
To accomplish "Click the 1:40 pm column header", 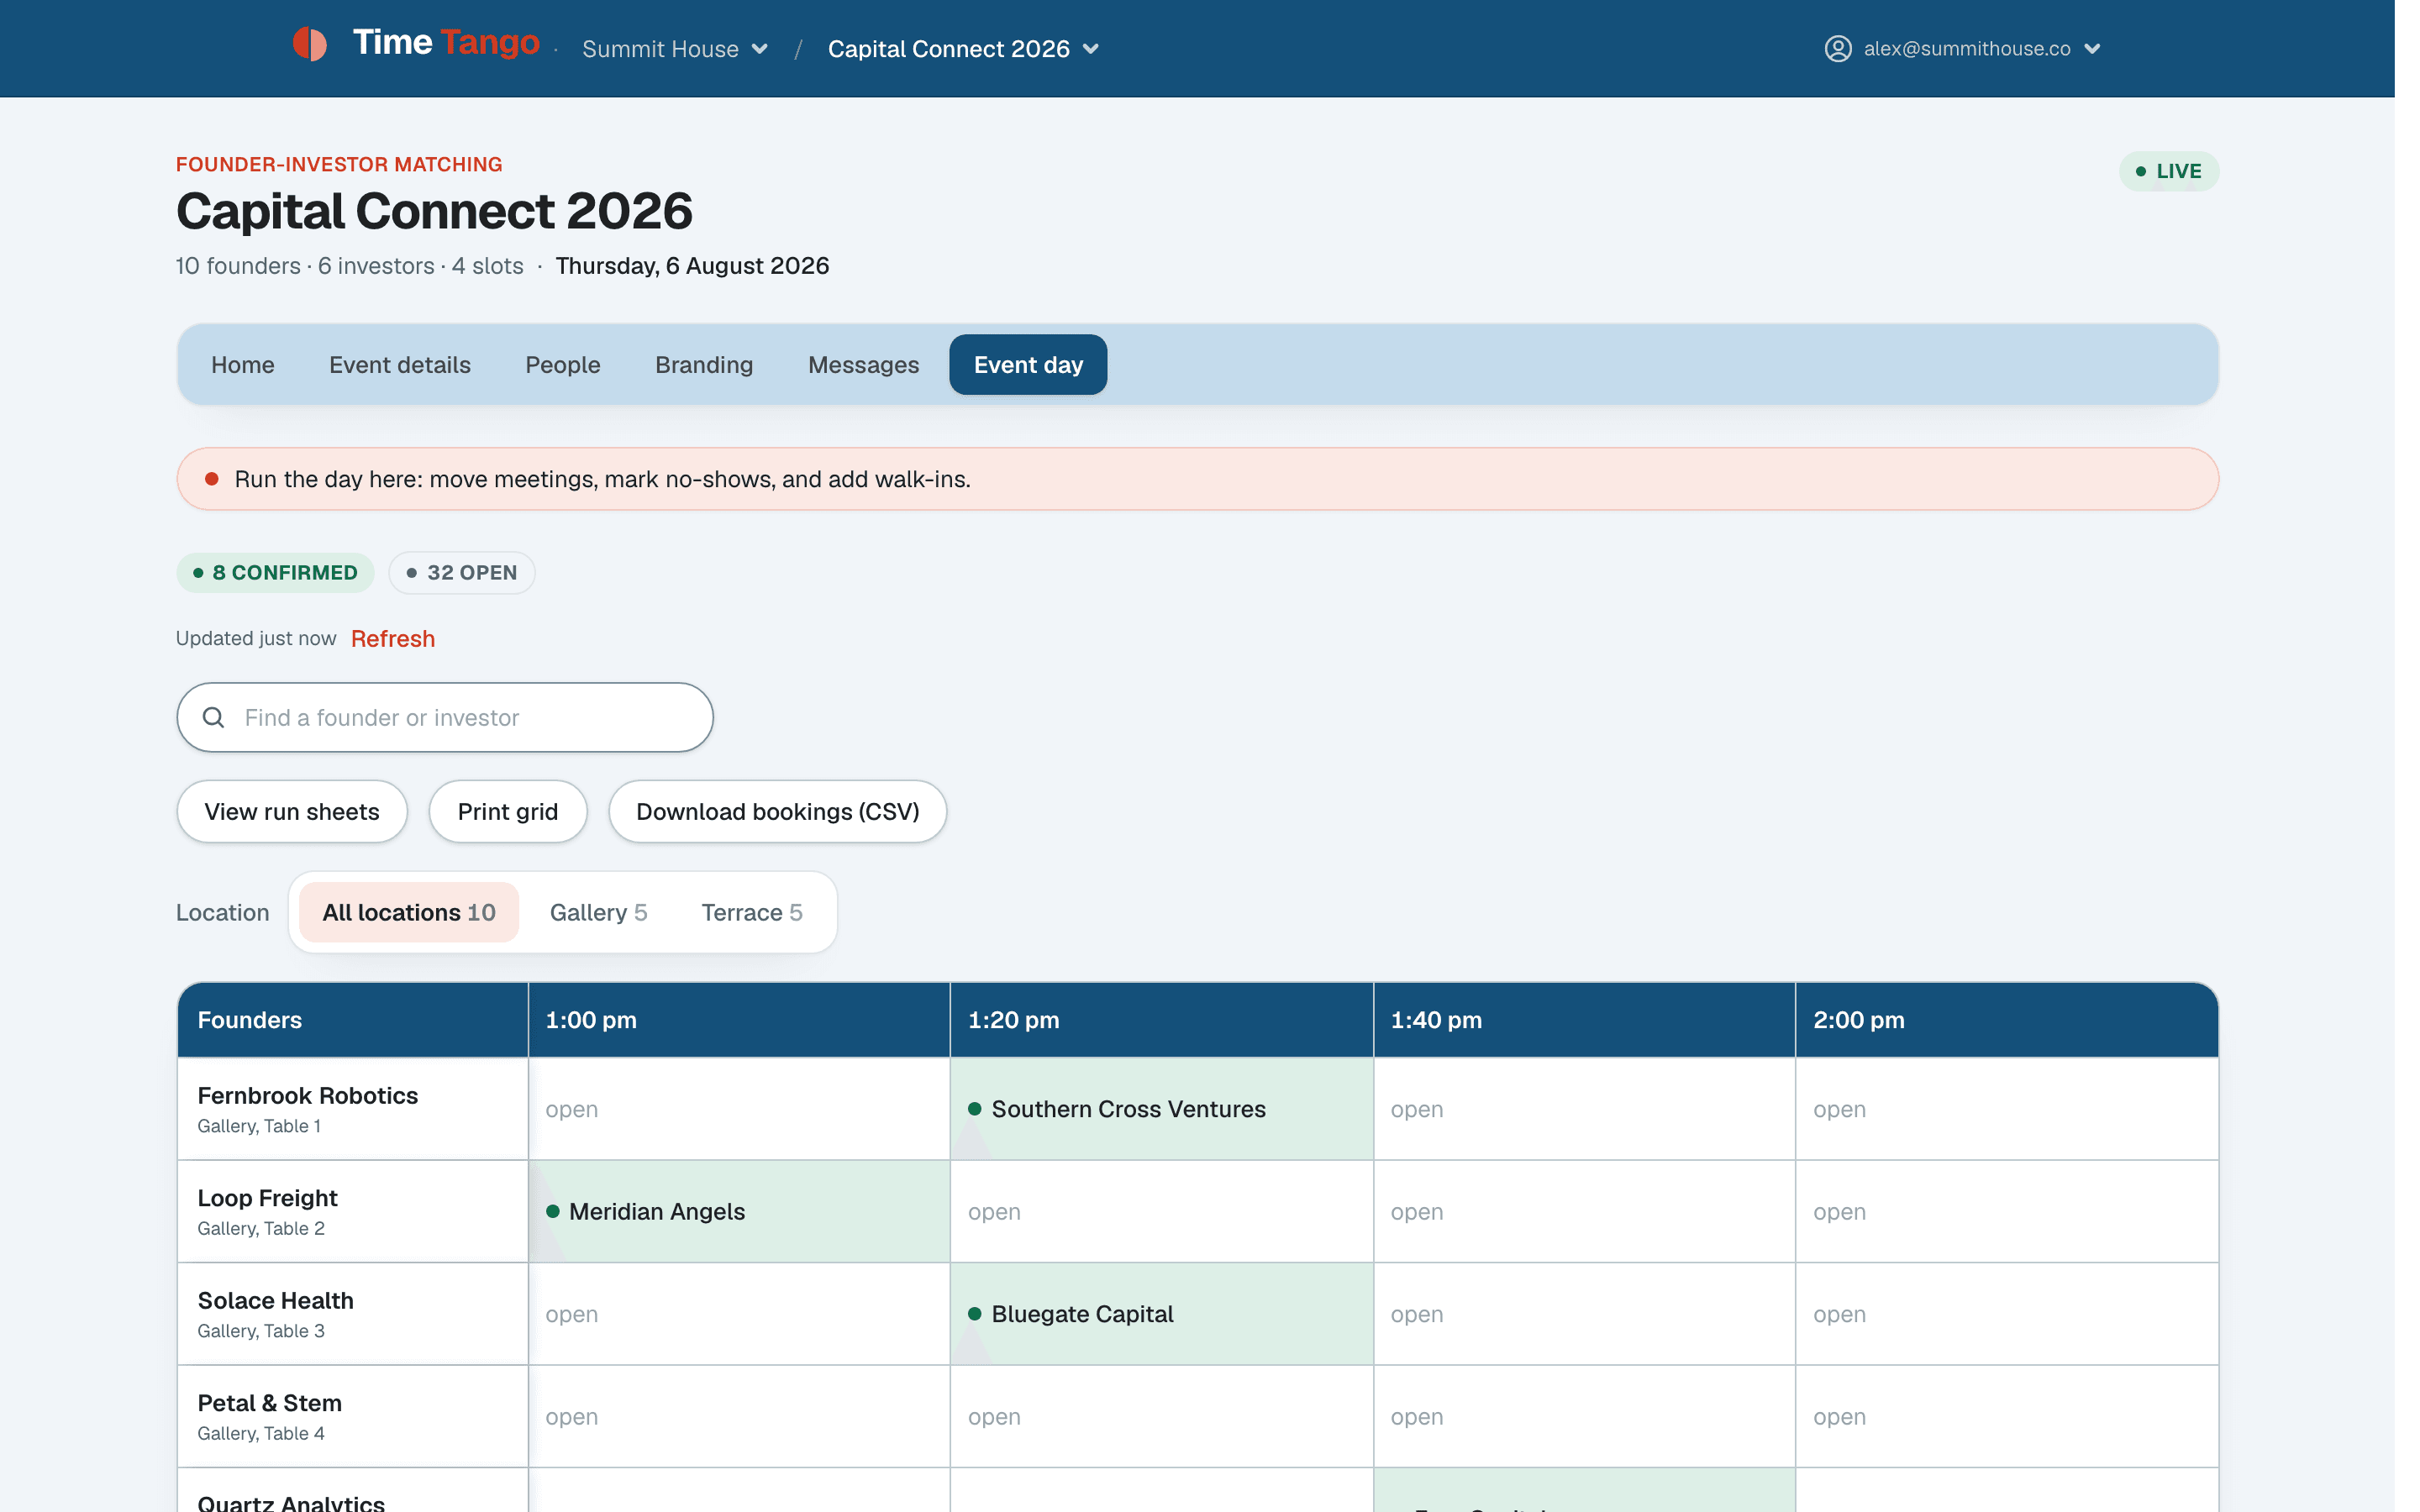I will (x=1585, y=1020).
